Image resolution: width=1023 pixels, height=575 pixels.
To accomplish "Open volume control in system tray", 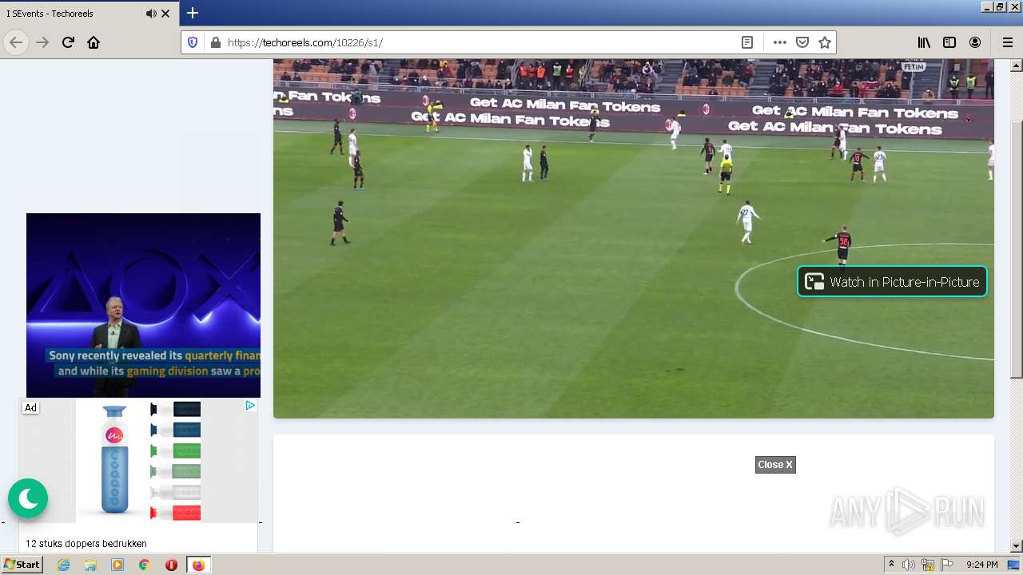I will coord(909,565).
